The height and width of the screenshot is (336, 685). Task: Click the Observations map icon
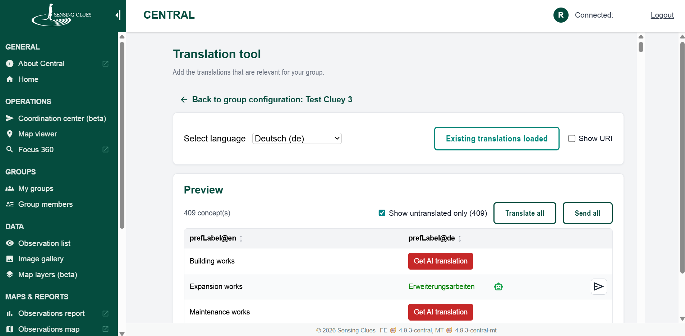(10, 329)
